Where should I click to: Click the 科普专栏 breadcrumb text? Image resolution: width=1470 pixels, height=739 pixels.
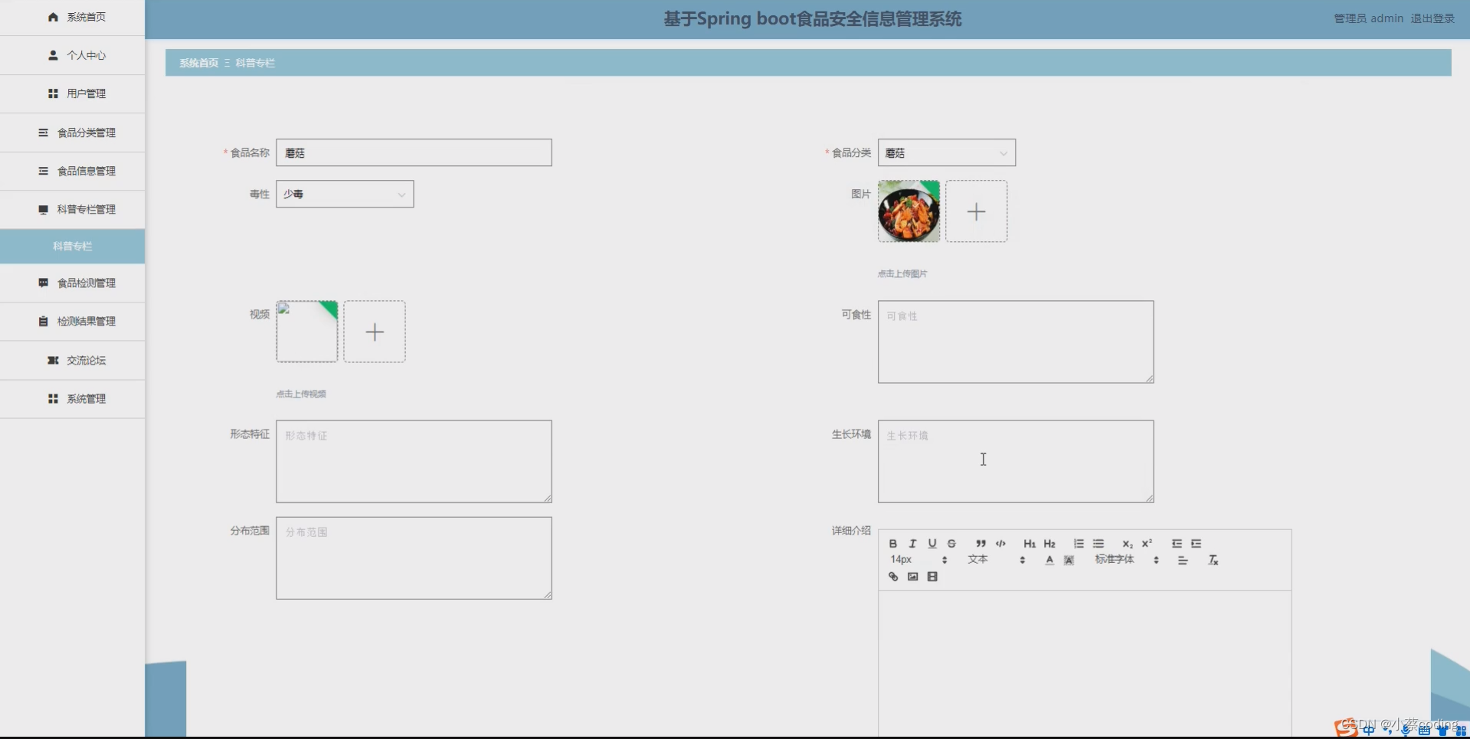[x=255, y=63]
